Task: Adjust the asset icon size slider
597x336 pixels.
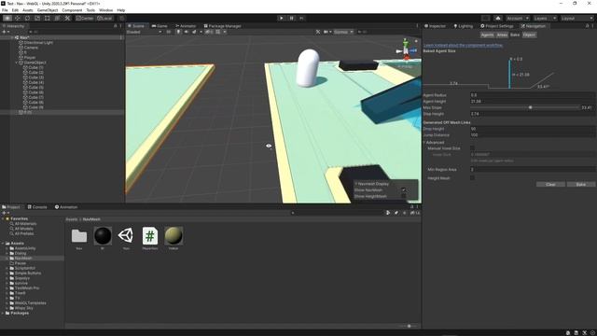Action: pyautogui.click(x=409, y=326)
